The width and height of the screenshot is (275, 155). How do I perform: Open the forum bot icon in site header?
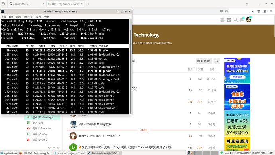222,20
